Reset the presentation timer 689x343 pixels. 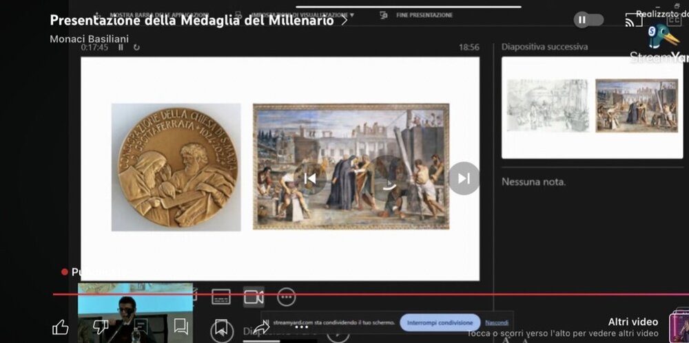coord(136,47)
